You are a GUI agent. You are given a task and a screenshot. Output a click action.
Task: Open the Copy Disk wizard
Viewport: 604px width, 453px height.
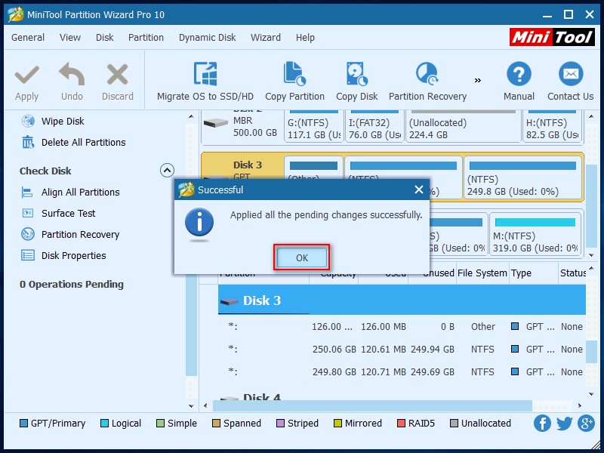tap(356, 82)
